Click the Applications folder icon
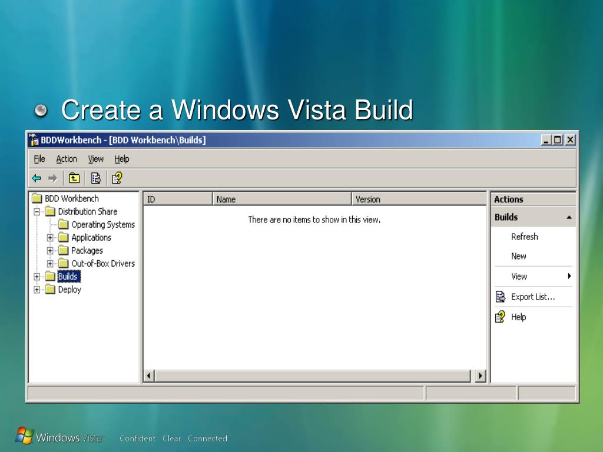Image resolution: width=603 pixels, height=452 pixels. 64,238
